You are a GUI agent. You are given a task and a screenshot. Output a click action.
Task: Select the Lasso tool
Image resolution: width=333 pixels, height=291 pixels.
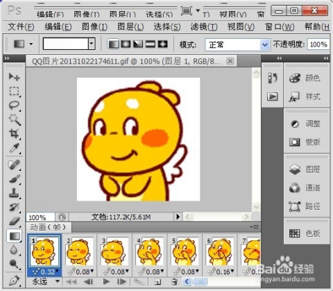tap(14, 106)
